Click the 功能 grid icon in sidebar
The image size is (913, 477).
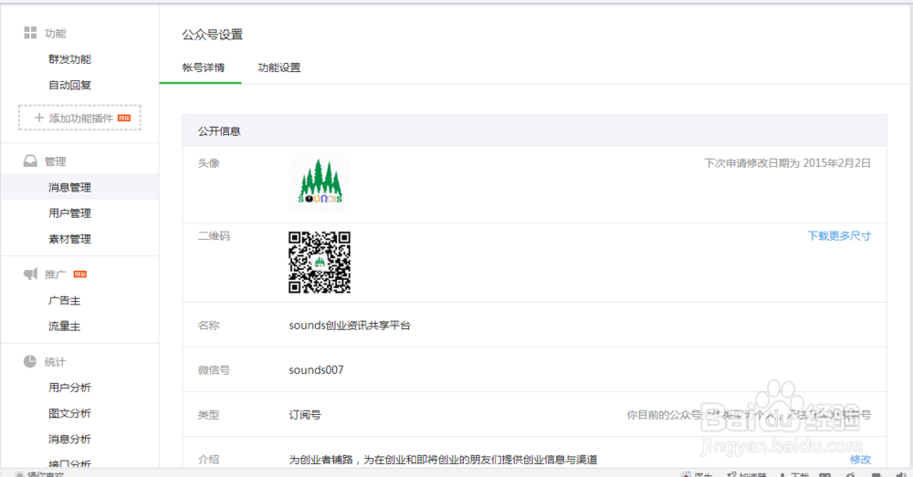[30, 33]
